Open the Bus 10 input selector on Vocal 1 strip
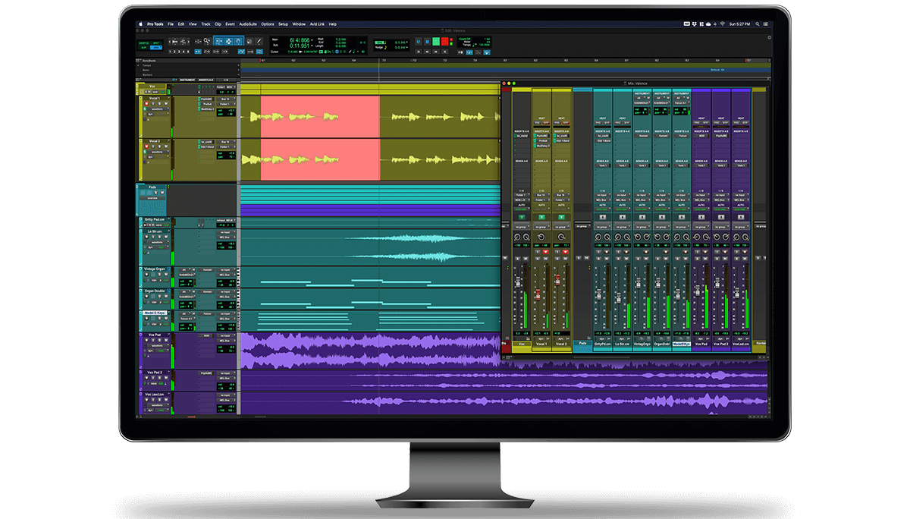910x519 pixels. pyautogui.click(x=541, y=194)
